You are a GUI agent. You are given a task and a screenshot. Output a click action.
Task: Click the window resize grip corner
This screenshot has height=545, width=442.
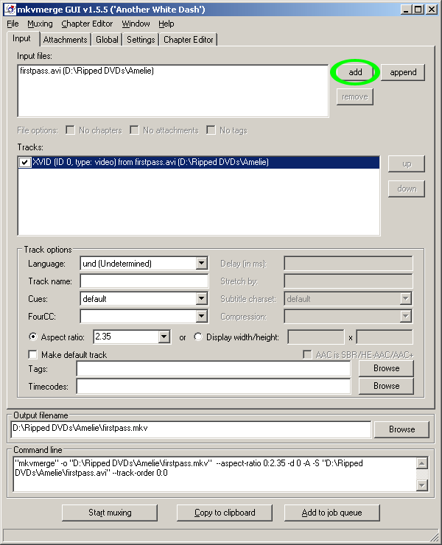tap(434, 536)
